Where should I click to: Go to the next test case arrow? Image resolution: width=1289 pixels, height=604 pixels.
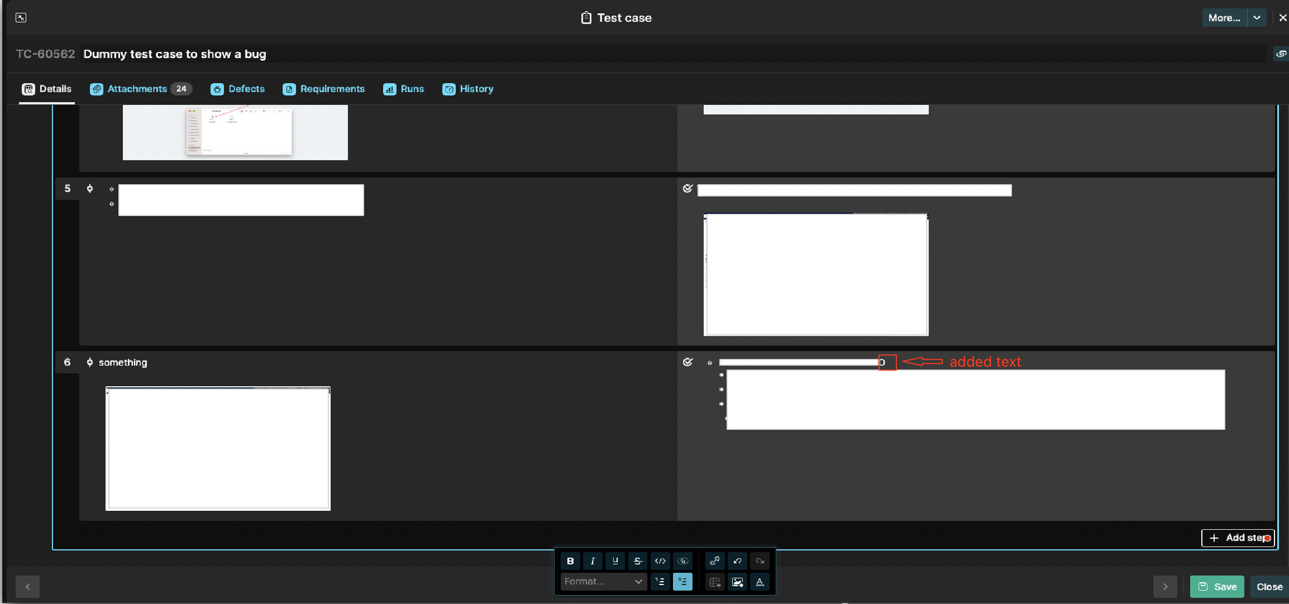pos(1165,587)
